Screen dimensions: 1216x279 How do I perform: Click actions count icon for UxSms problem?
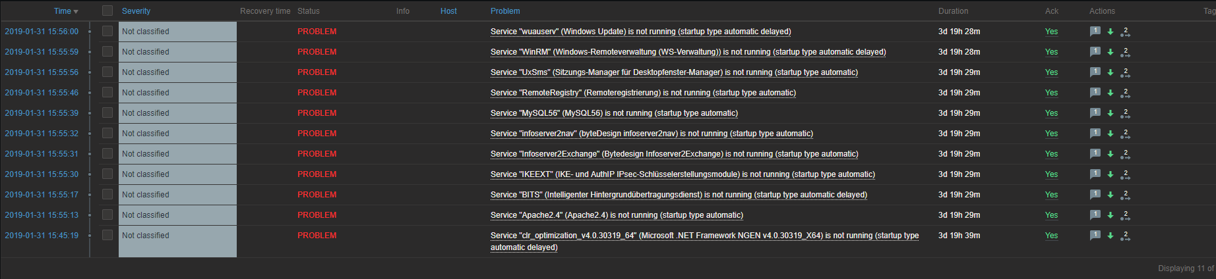(x=1125, y=72)
